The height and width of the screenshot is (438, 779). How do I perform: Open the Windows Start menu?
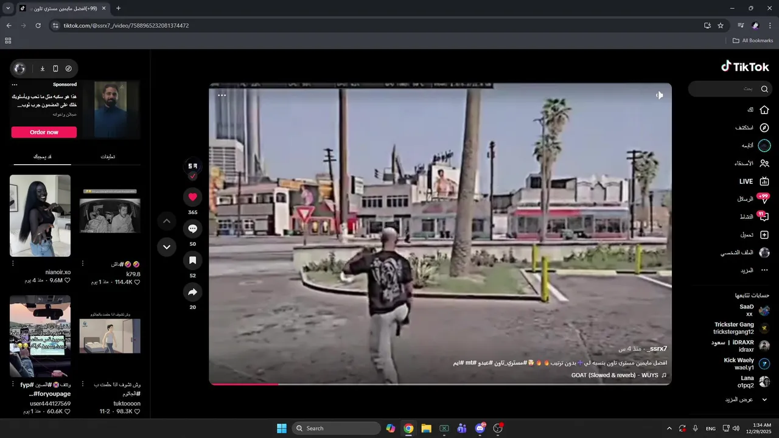(x=282, y=428)
